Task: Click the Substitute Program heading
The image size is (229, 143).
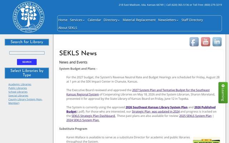Action: pos(73,129)
